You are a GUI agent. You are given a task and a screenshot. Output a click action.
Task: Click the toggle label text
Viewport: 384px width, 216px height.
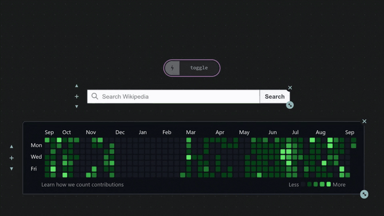click(199, 68)
